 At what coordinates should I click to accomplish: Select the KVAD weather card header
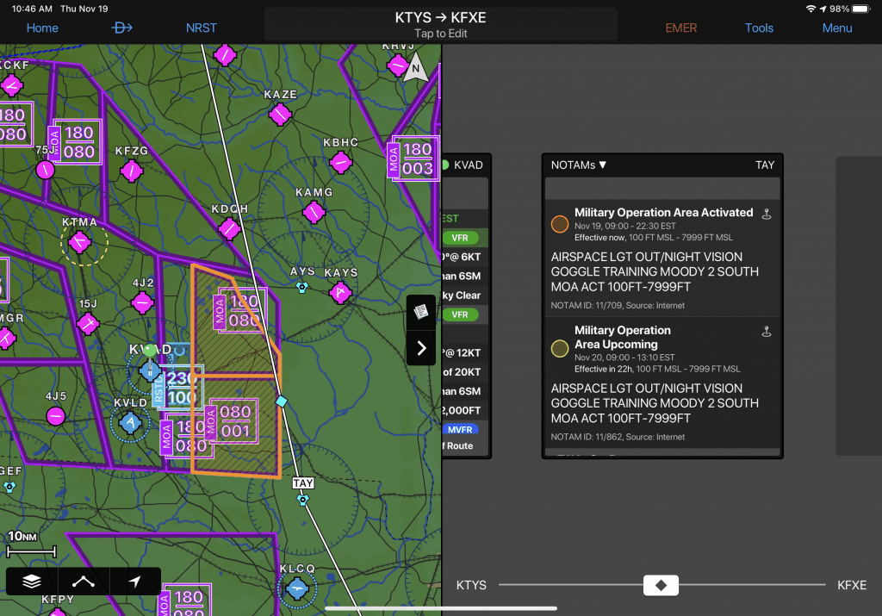[466, 165]
